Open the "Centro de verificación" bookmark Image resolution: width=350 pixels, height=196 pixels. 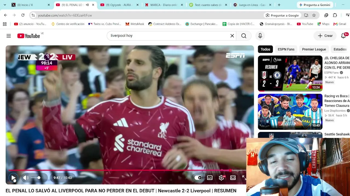pyautogui.click(x=68, y=24)
